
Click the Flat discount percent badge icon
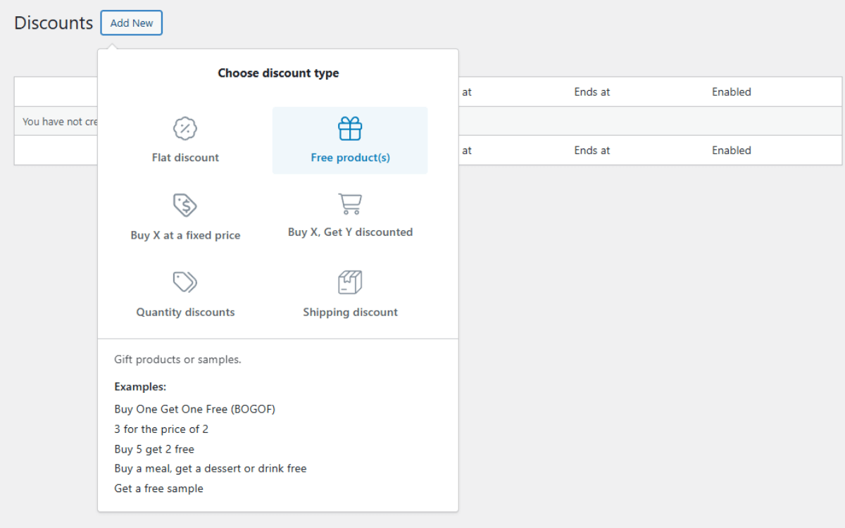tap(185, 129)
